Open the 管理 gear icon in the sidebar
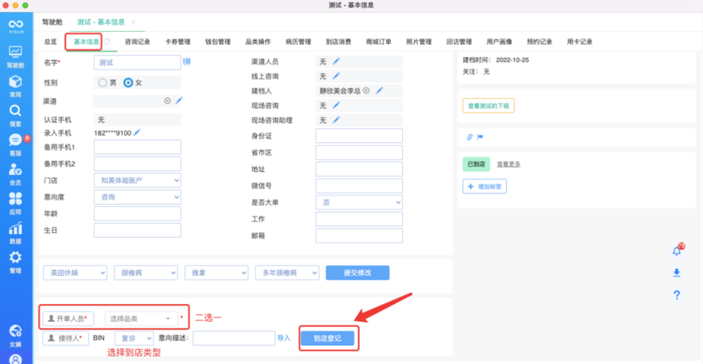Viewport: 703px width, 364px height. [15, 257]
